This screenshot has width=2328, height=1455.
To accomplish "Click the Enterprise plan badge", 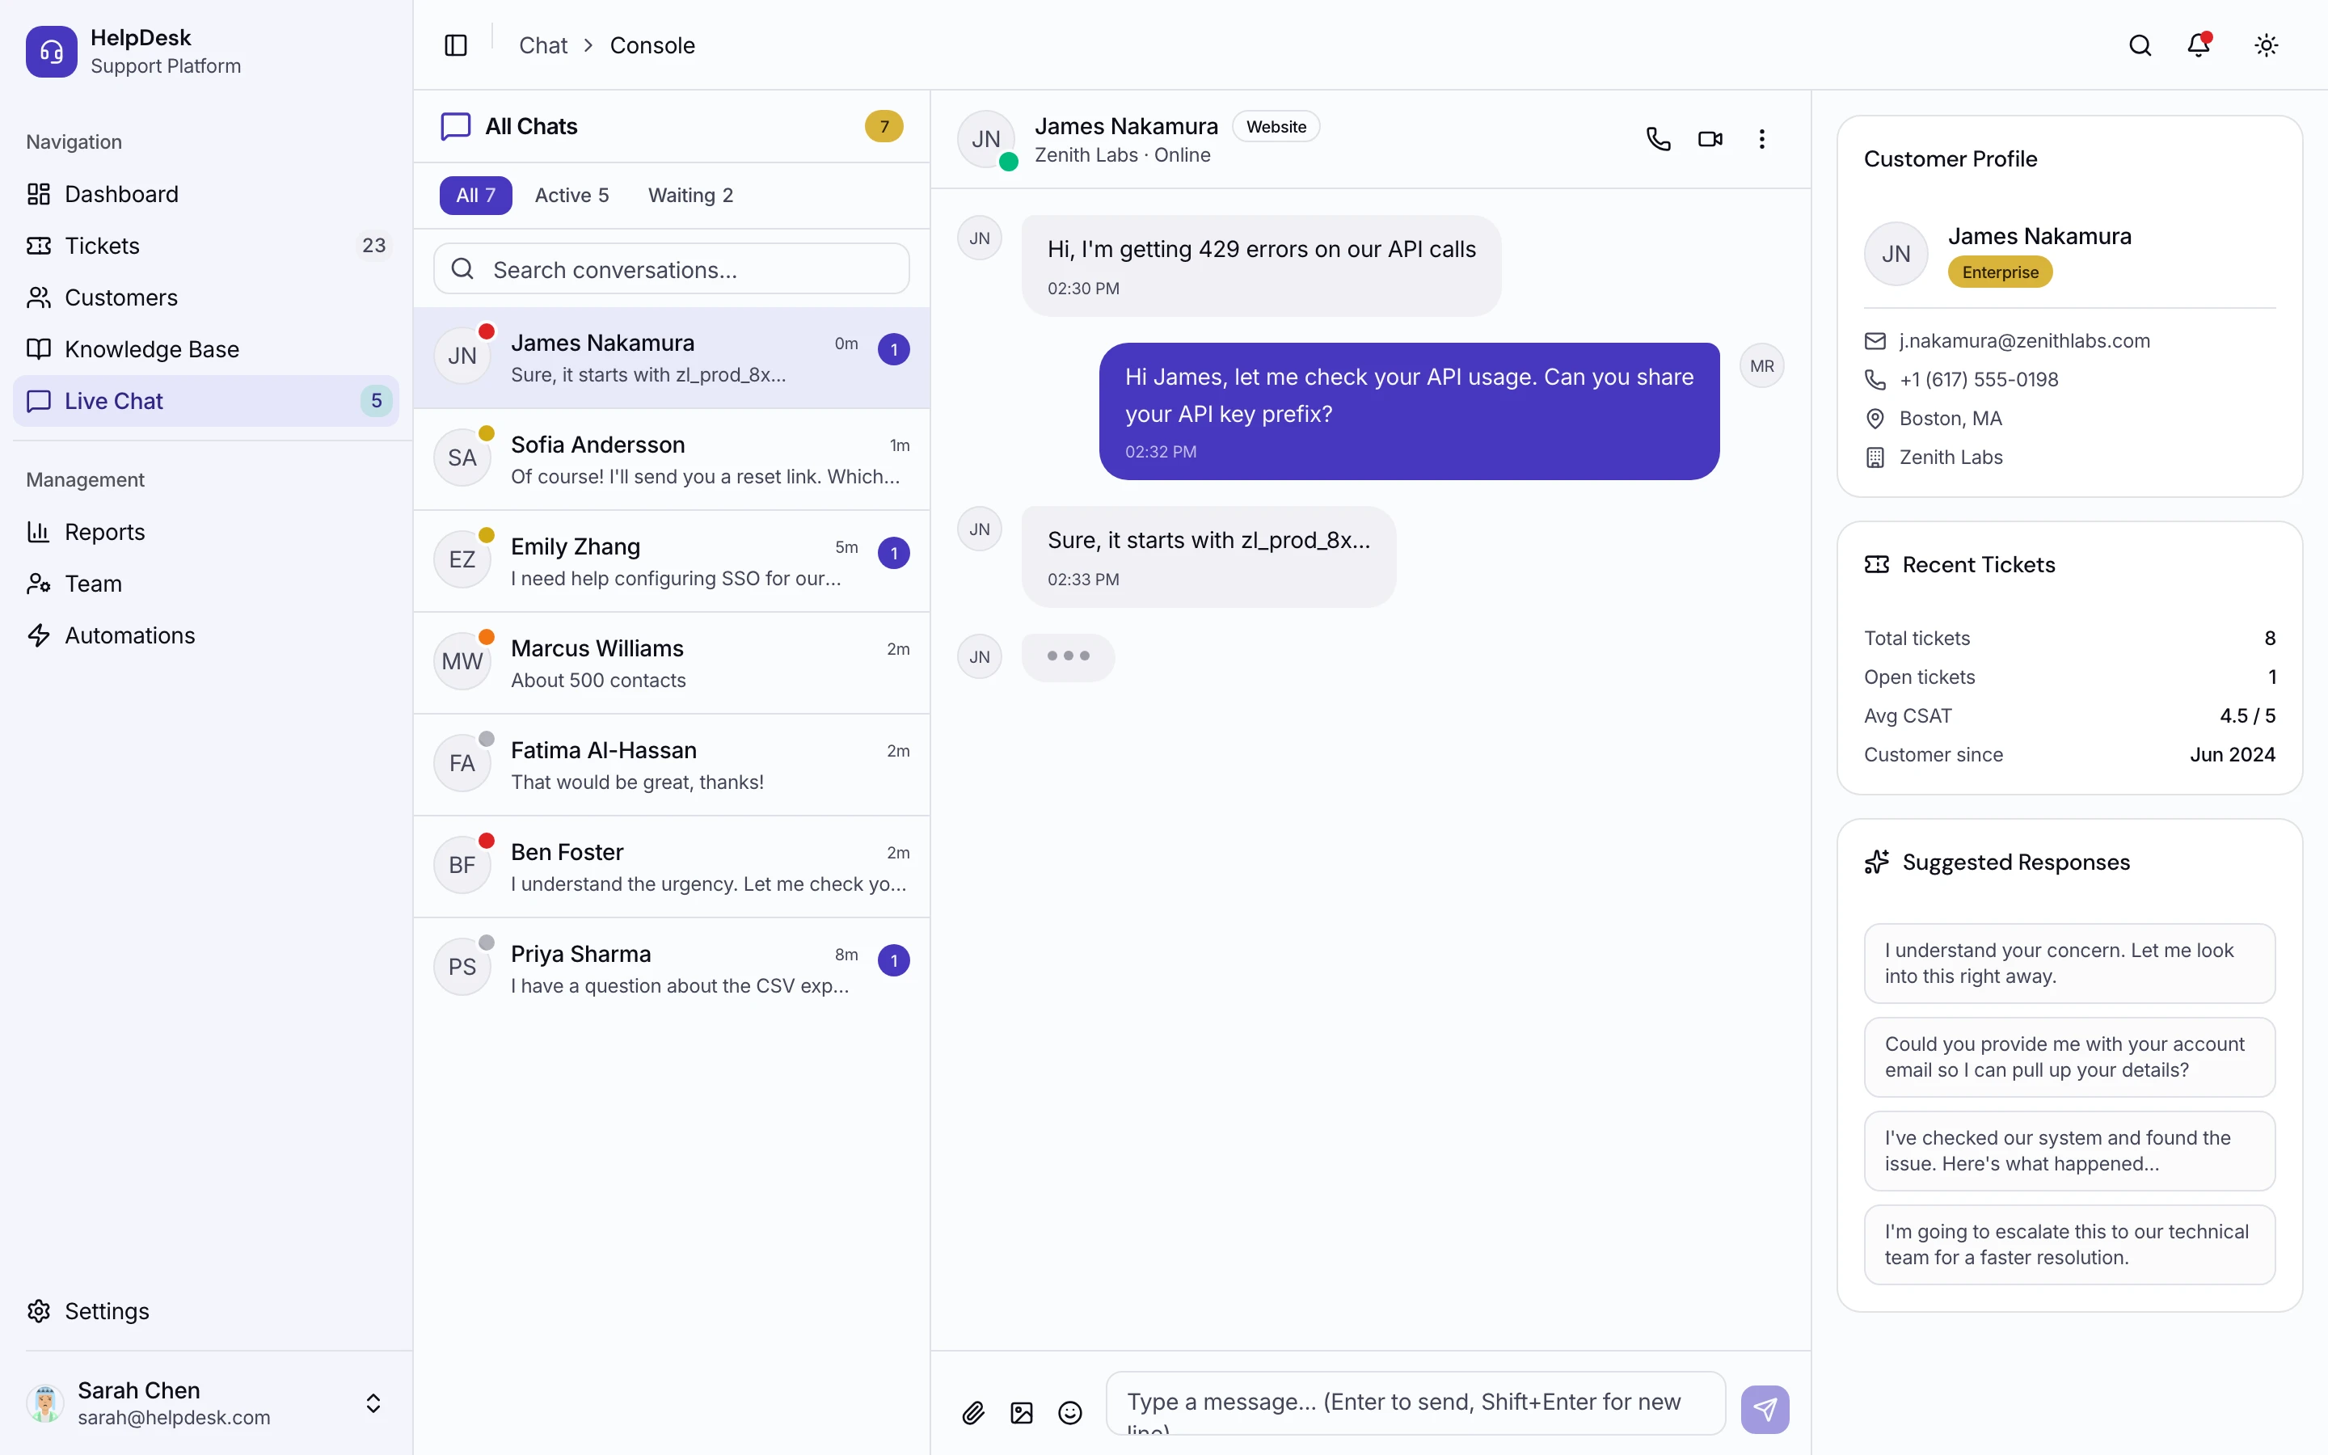I will coord(2000,272).
